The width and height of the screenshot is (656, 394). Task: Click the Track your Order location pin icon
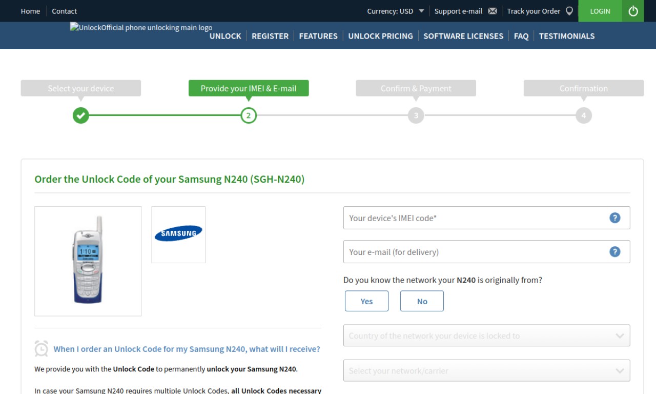(569, 11)
